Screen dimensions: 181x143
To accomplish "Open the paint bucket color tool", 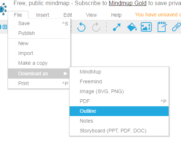I will click(132, 27).
